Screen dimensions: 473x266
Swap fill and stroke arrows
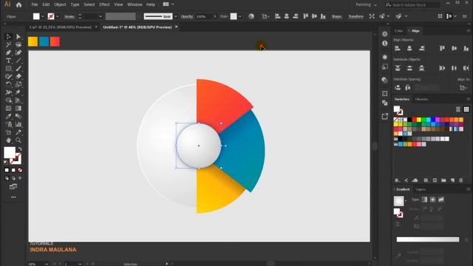pos(20,149)
